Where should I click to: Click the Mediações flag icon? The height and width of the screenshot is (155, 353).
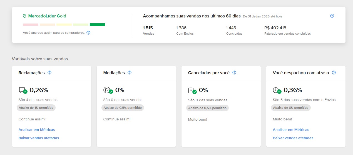click(x=107, y=90)
